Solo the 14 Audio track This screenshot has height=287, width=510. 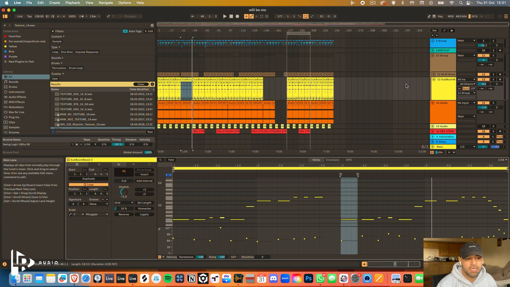coord(493,102)
